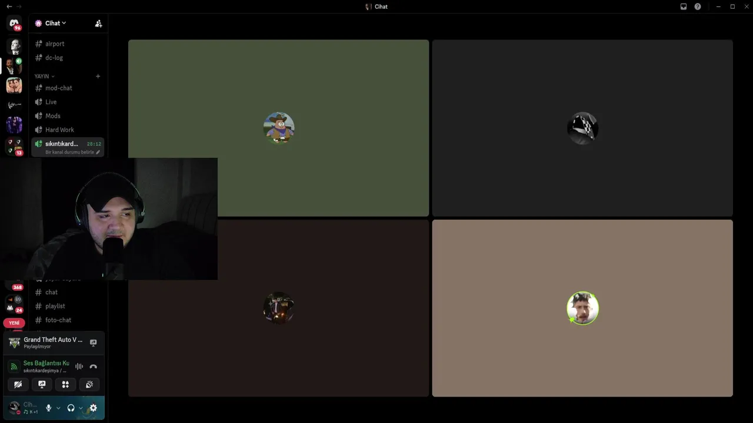Focus the green tile with cowboy avatar

(x=278, y=128)
